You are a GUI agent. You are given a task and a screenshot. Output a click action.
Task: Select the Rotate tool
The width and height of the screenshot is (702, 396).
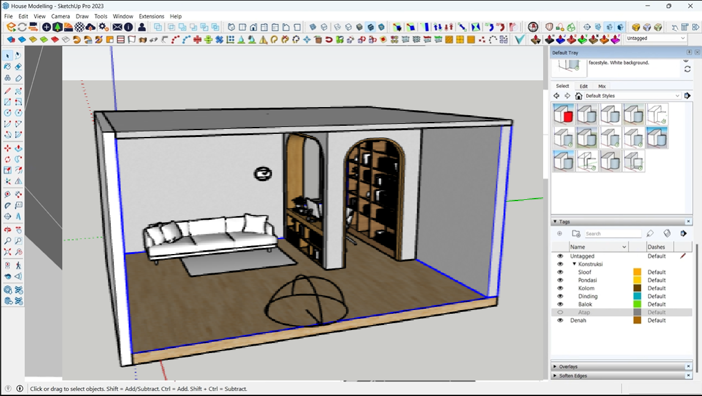click(7, 159)
